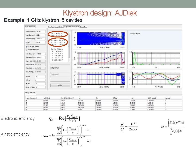Click the disabled Beam Width field
The image size is (196, 147).
[40, 65]
